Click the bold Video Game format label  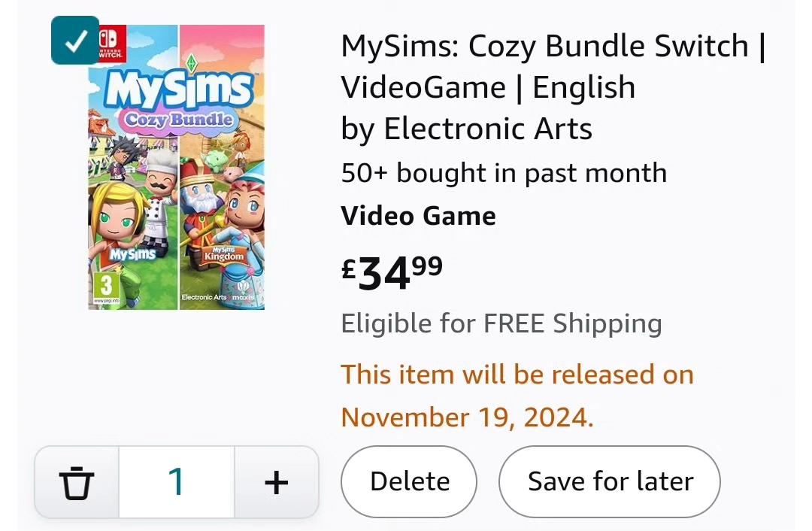(419, 216)
